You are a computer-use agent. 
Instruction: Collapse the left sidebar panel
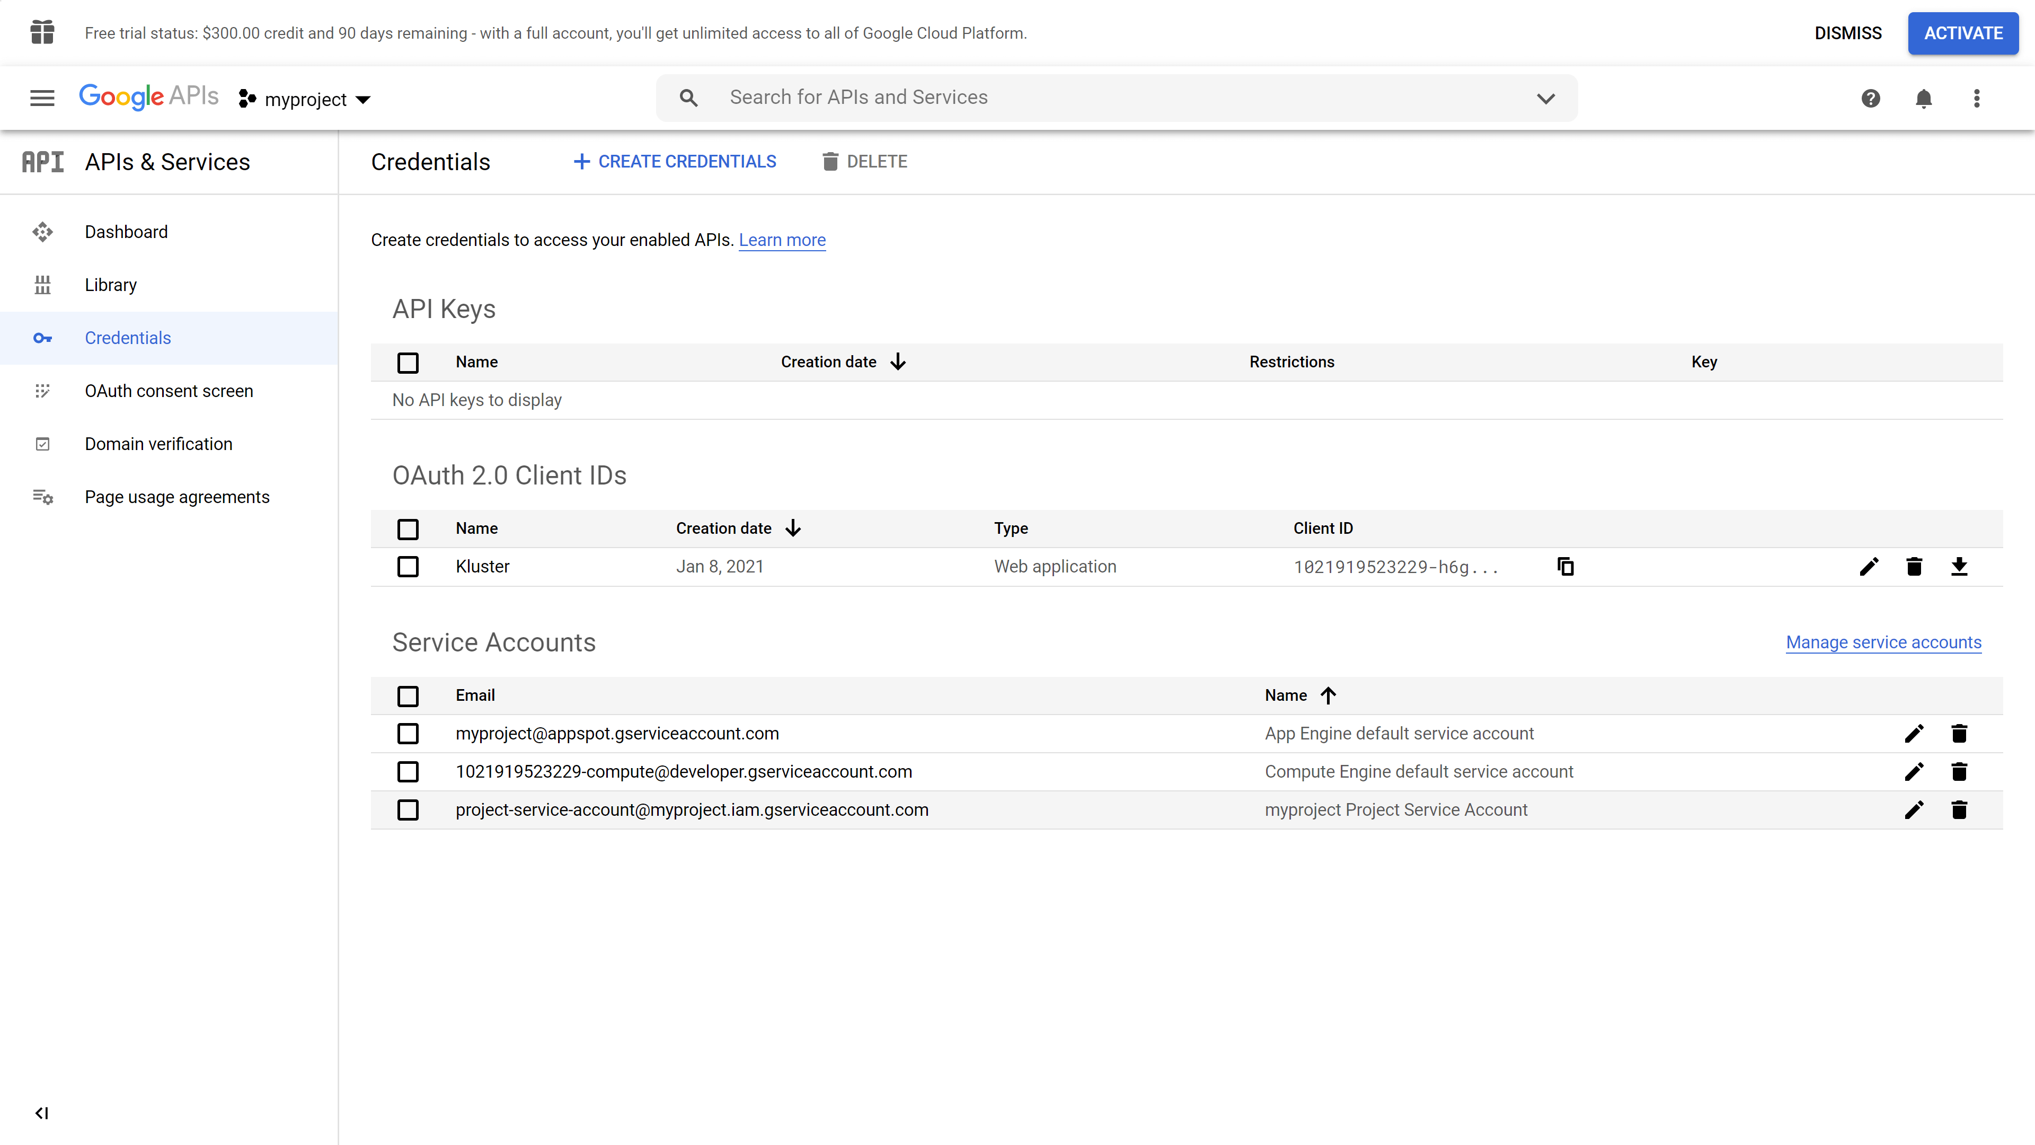[x=42, y=1113]
